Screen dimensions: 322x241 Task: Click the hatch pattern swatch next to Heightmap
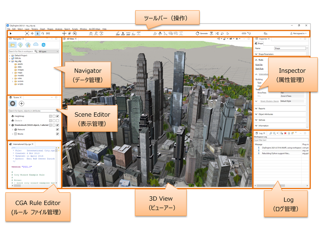pos(50,116)
